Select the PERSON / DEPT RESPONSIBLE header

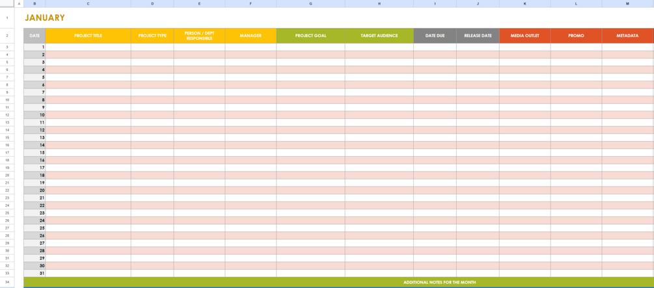(199, 36)
